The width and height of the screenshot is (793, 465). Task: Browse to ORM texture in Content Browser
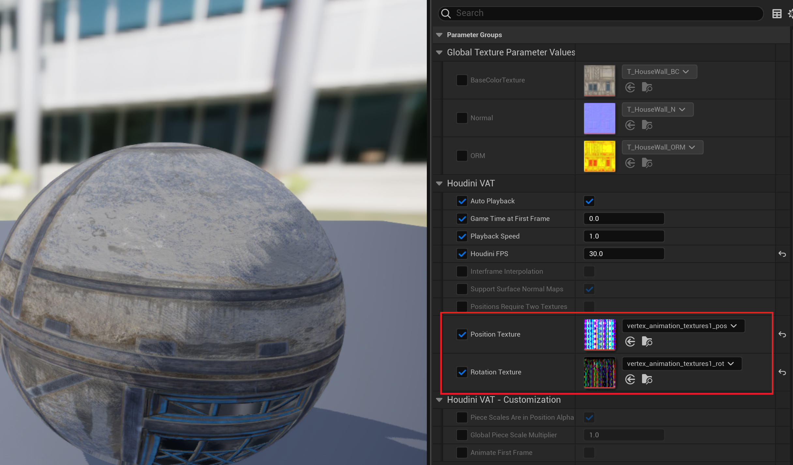click(647, 163)
